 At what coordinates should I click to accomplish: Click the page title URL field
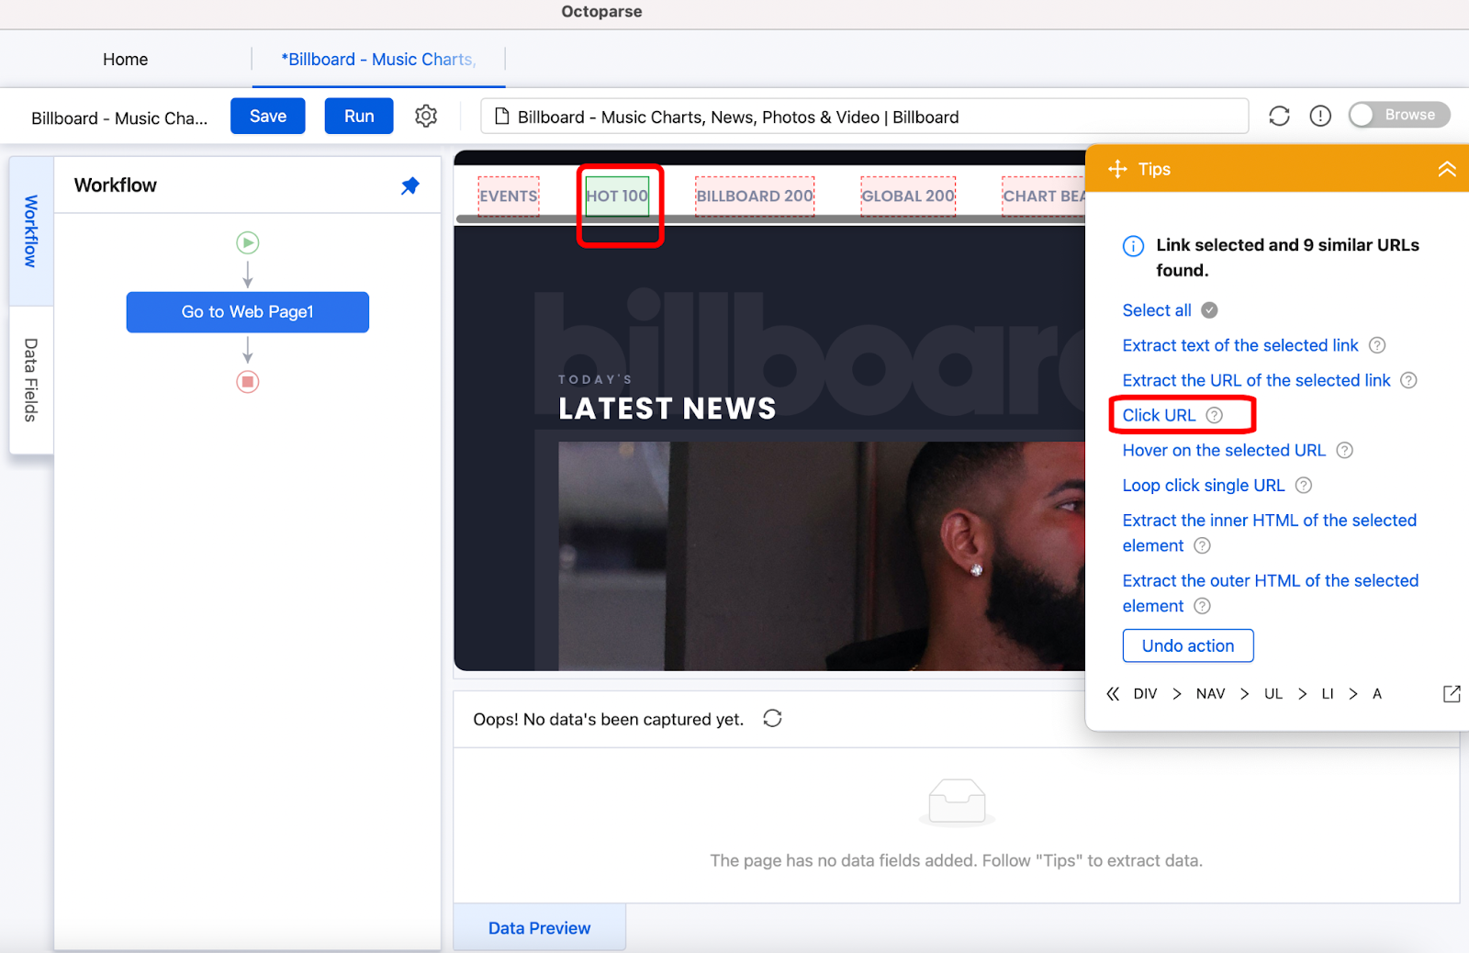[x=865, y=117]
